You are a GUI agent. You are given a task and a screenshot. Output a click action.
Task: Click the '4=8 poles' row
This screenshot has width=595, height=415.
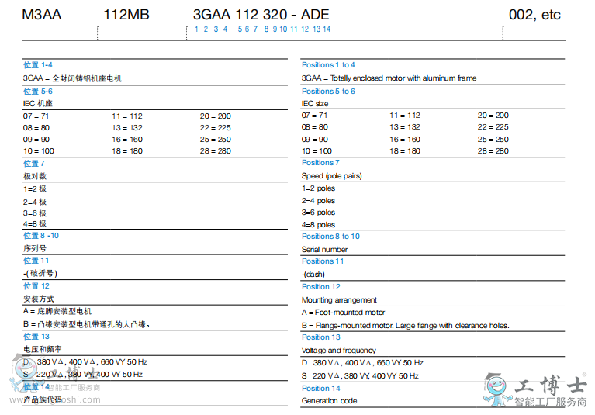pos(318,225)
